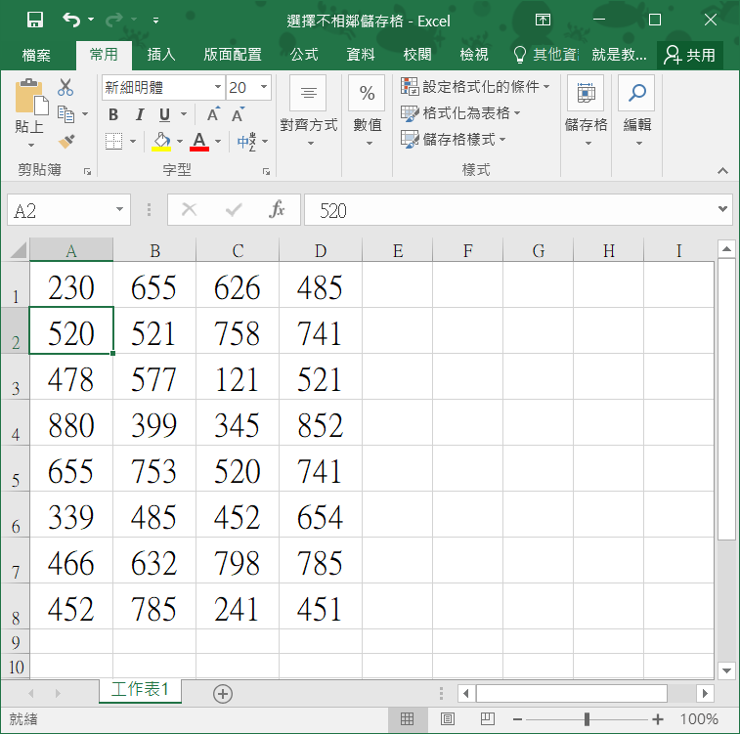The width and height of the screenshot is (740, 734).
Task: Expand the font size dropdown showing 20
Action: coord(264,88)
